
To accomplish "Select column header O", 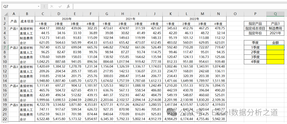I will (235, 14).
